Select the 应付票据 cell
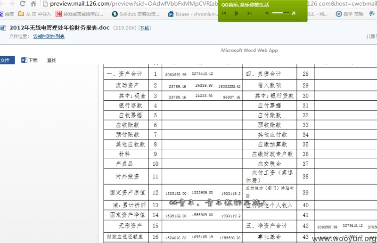377x243 pixels. 270,105
